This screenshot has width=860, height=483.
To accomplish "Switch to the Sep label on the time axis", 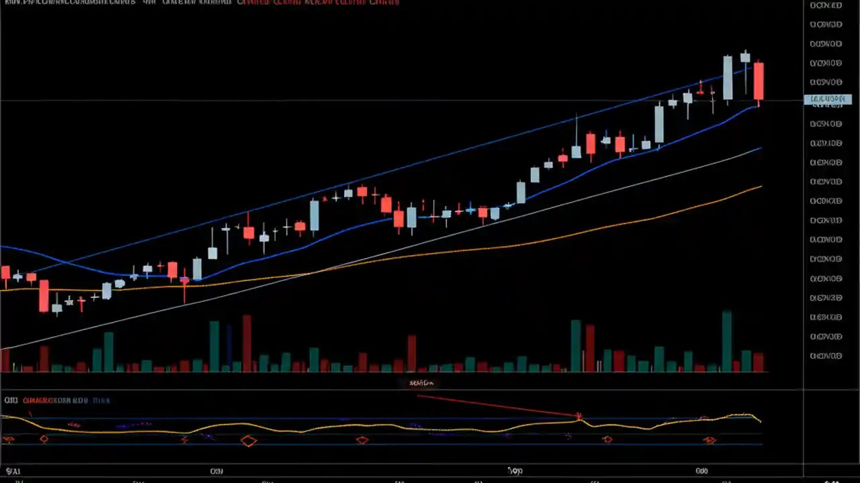I will [x=515, y=471].
